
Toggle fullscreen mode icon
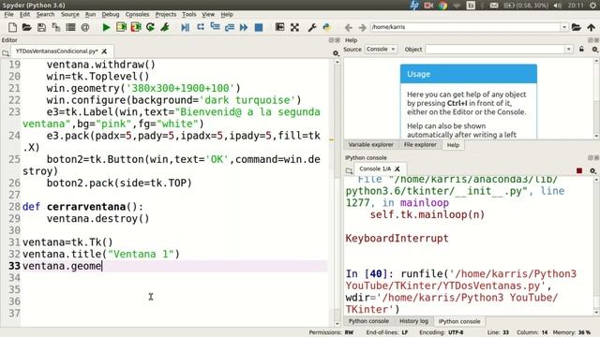pyautogui.click(x=294, y=27)
